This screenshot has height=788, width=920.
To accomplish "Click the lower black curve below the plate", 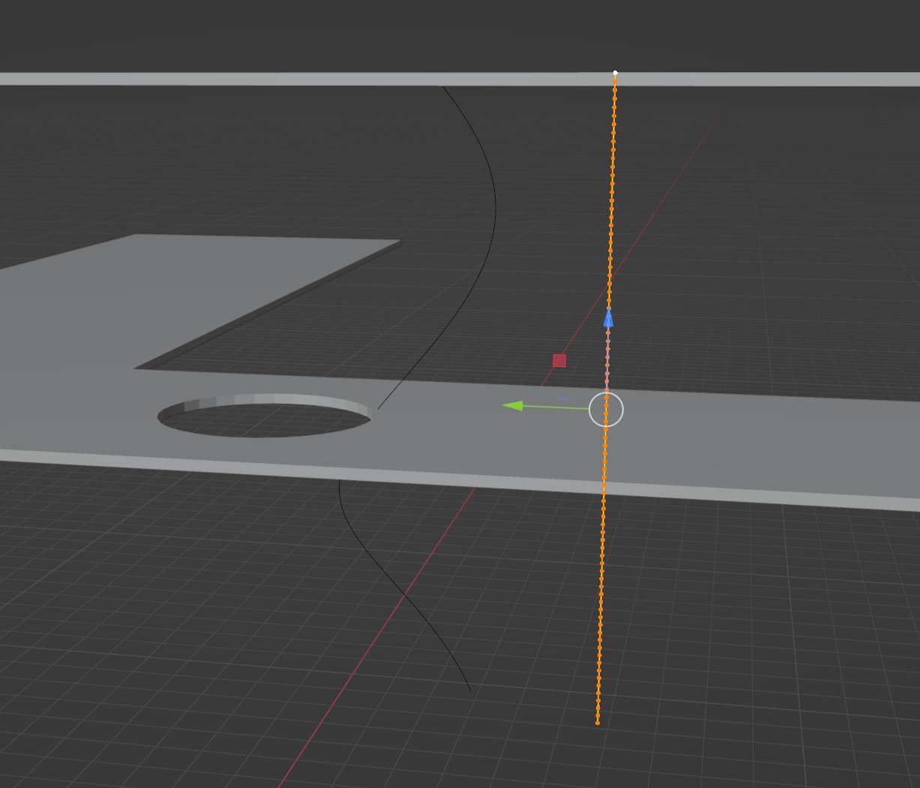I will coord(405,595).
